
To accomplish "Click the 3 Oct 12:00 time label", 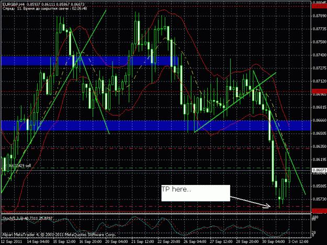I will [298, 241].
